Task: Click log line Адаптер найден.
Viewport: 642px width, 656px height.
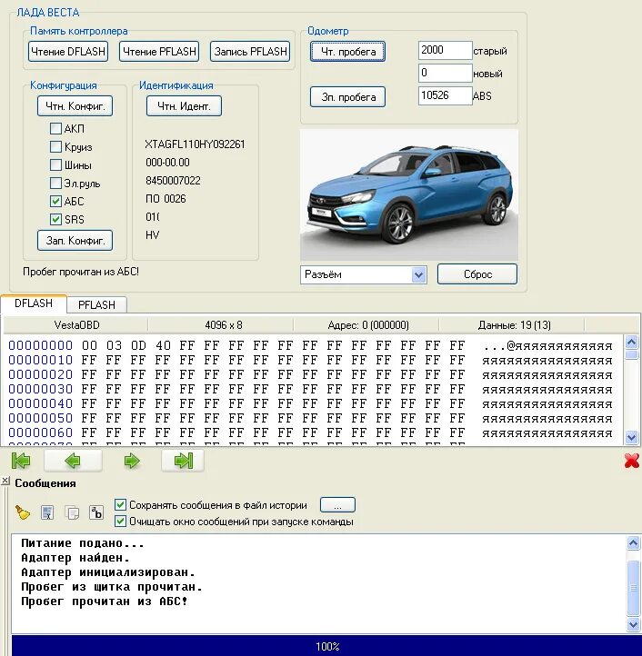Action: pos(75,558)
